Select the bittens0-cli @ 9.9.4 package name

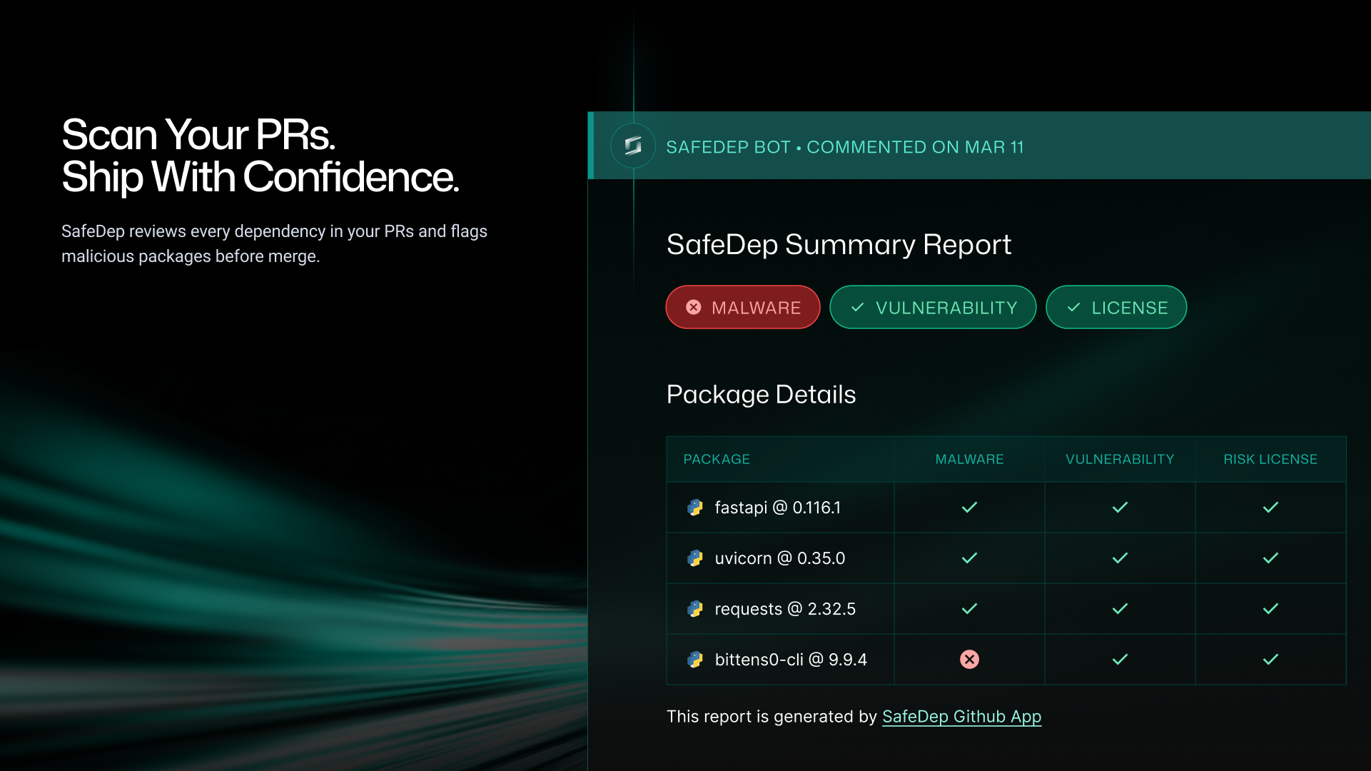pyautogui.click(x=791, y=660)
